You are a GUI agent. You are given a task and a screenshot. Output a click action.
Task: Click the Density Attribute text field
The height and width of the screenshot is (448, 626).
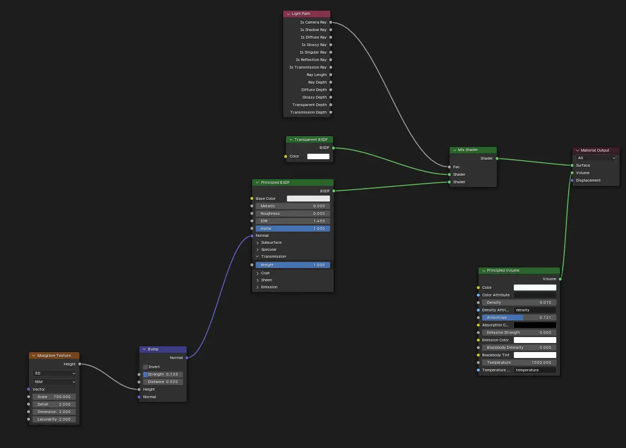pyautogui.click(x=534, y=310)
